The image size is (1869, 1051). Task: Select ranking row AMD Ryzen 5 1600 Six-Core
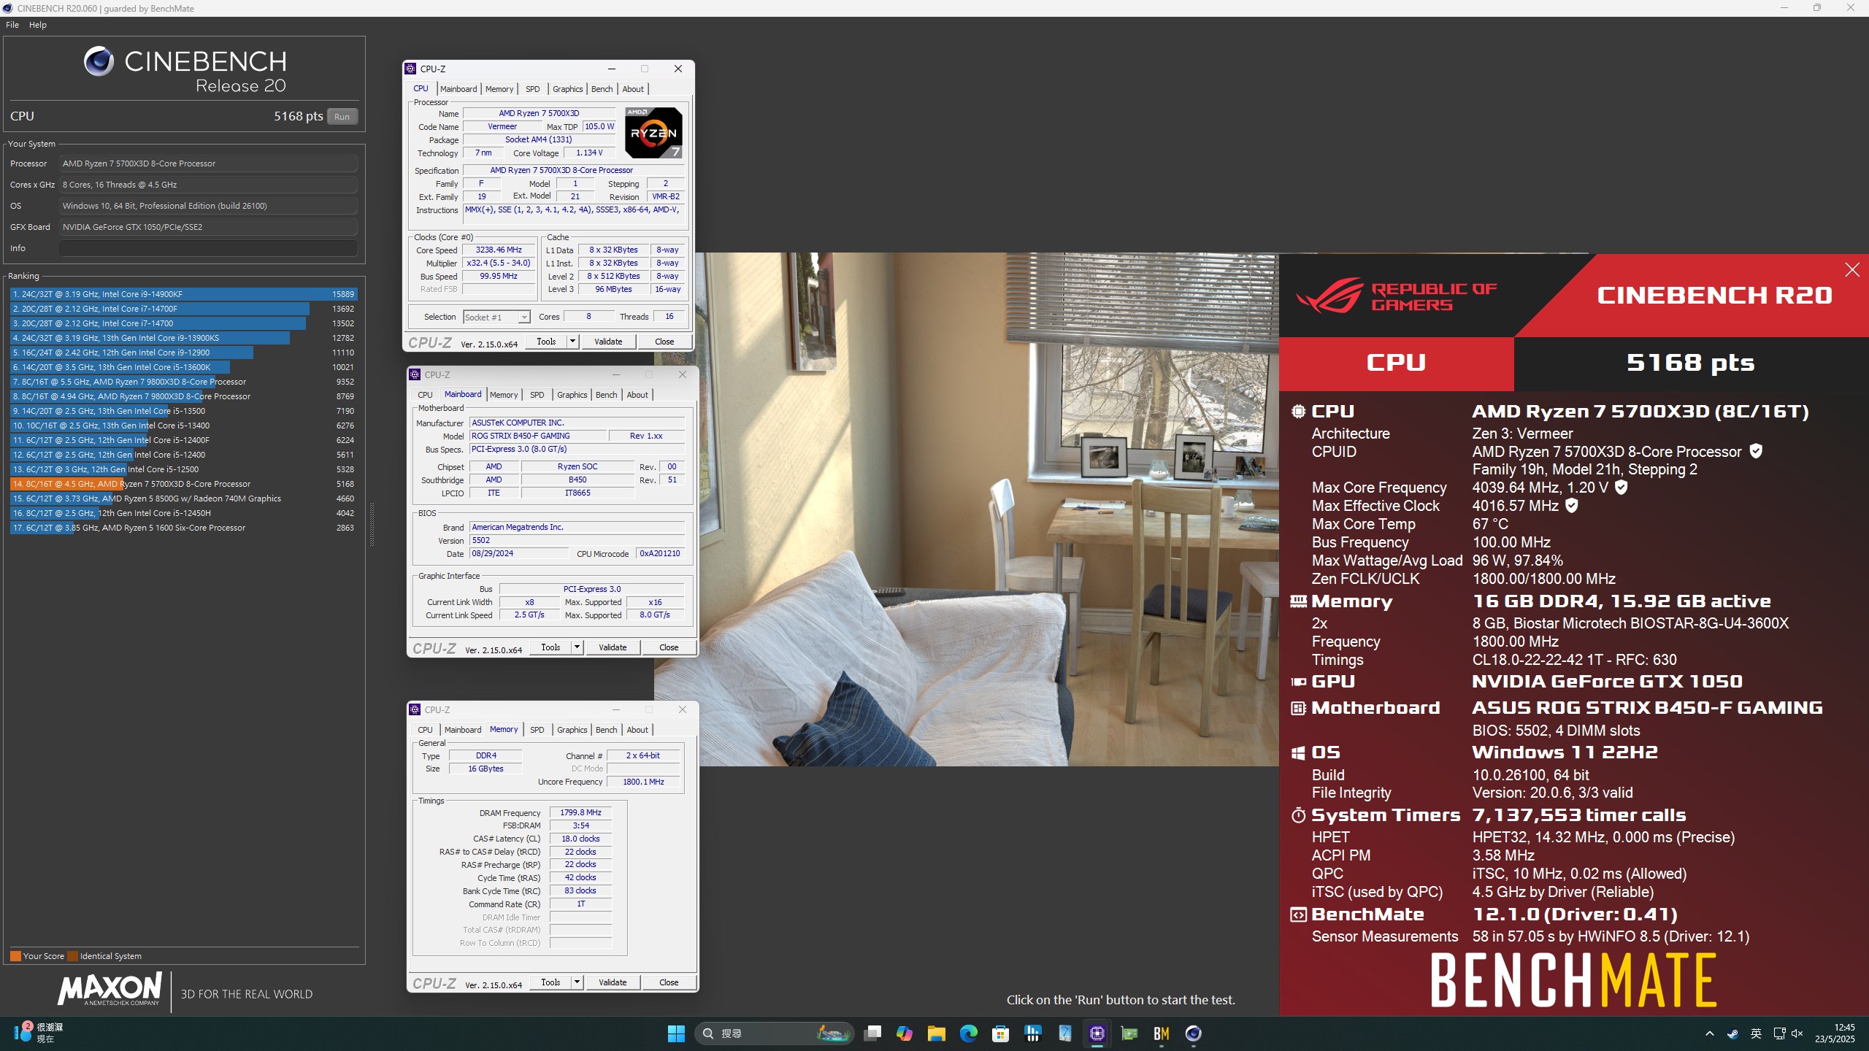coord(183,528)
